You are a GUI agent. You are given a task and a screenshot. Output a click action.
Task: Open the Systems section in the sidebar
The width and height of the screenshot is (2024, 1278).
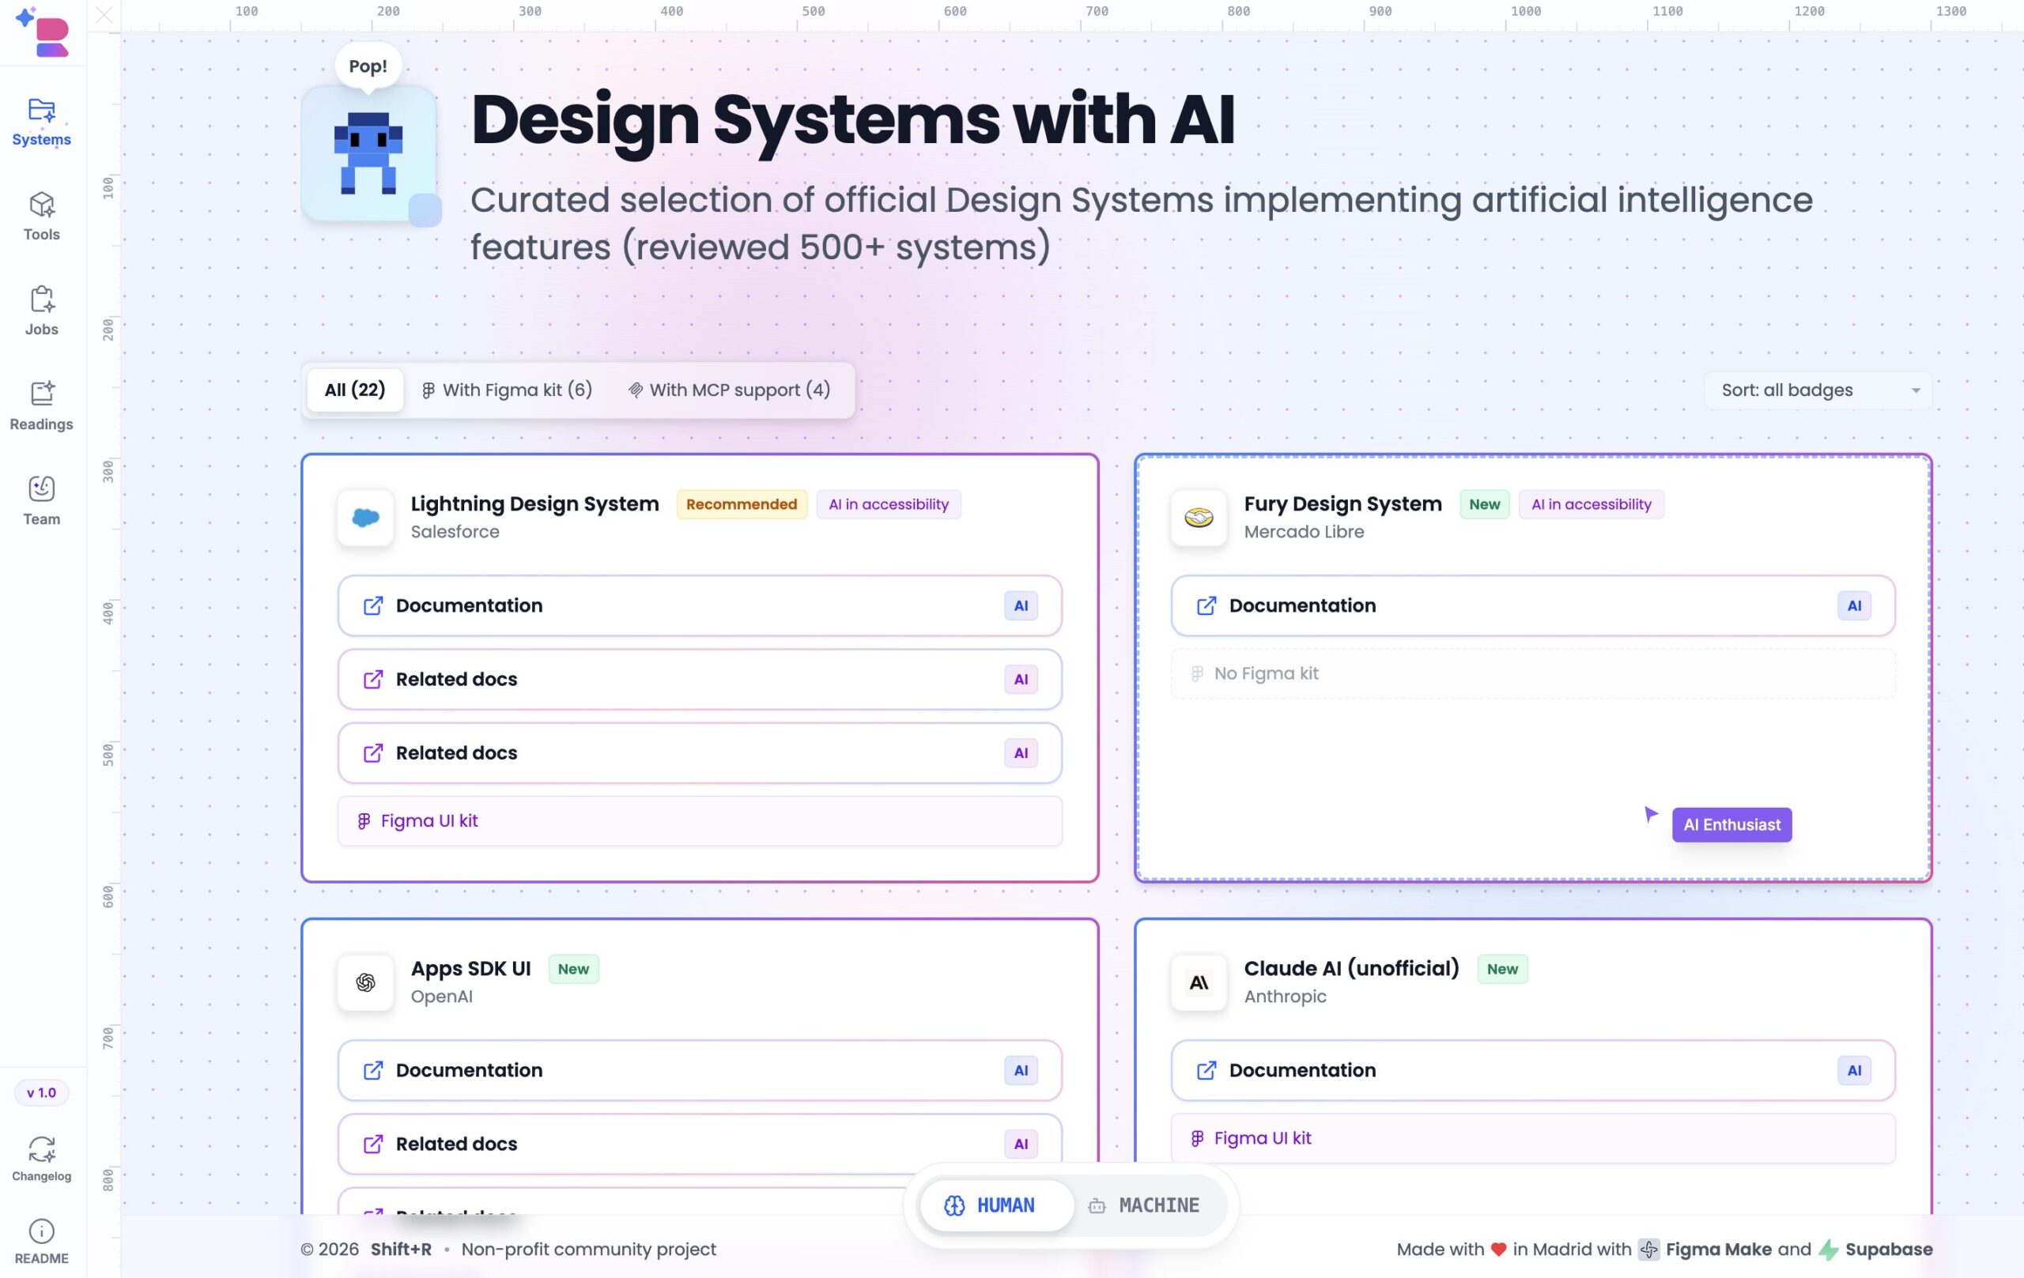click(41, 122)
